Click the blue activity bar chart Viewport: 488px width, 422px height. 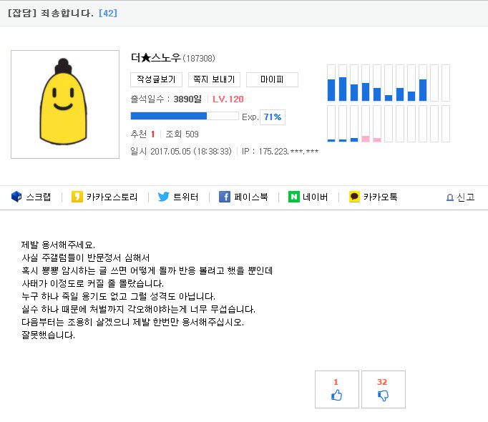[388, 83]
